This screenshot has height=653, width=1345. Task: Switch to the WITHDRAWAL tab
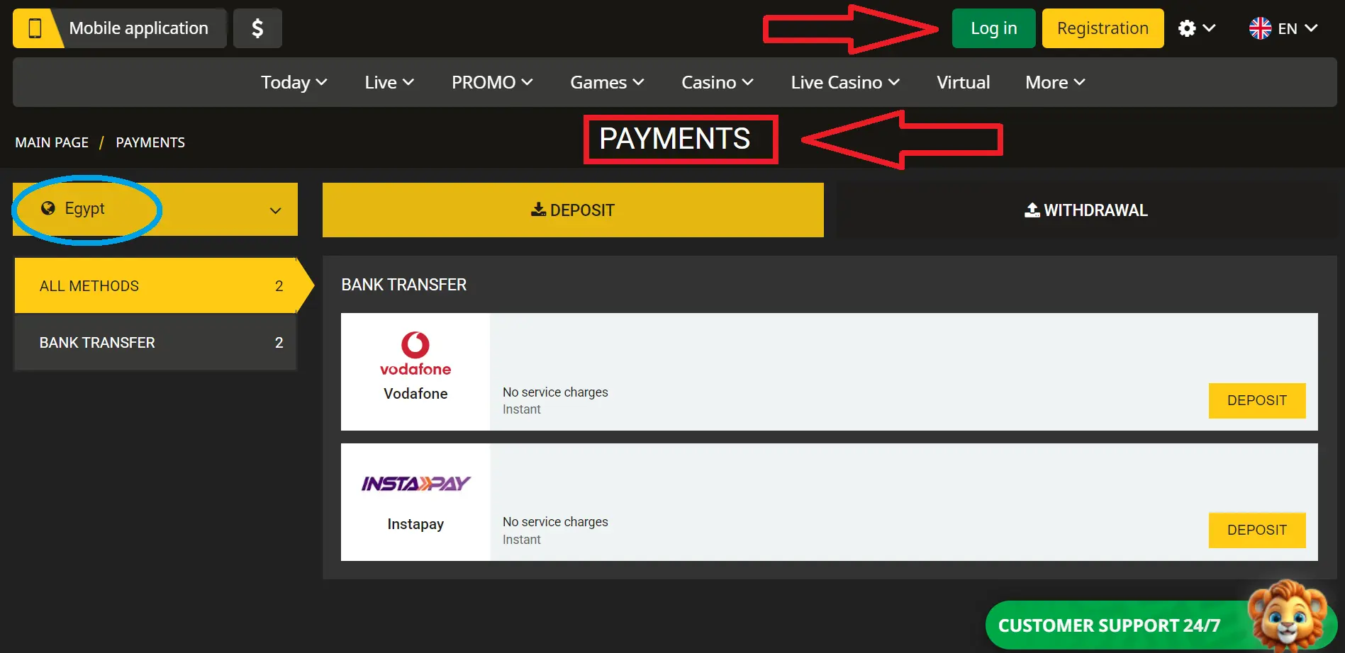(1086, 210)
